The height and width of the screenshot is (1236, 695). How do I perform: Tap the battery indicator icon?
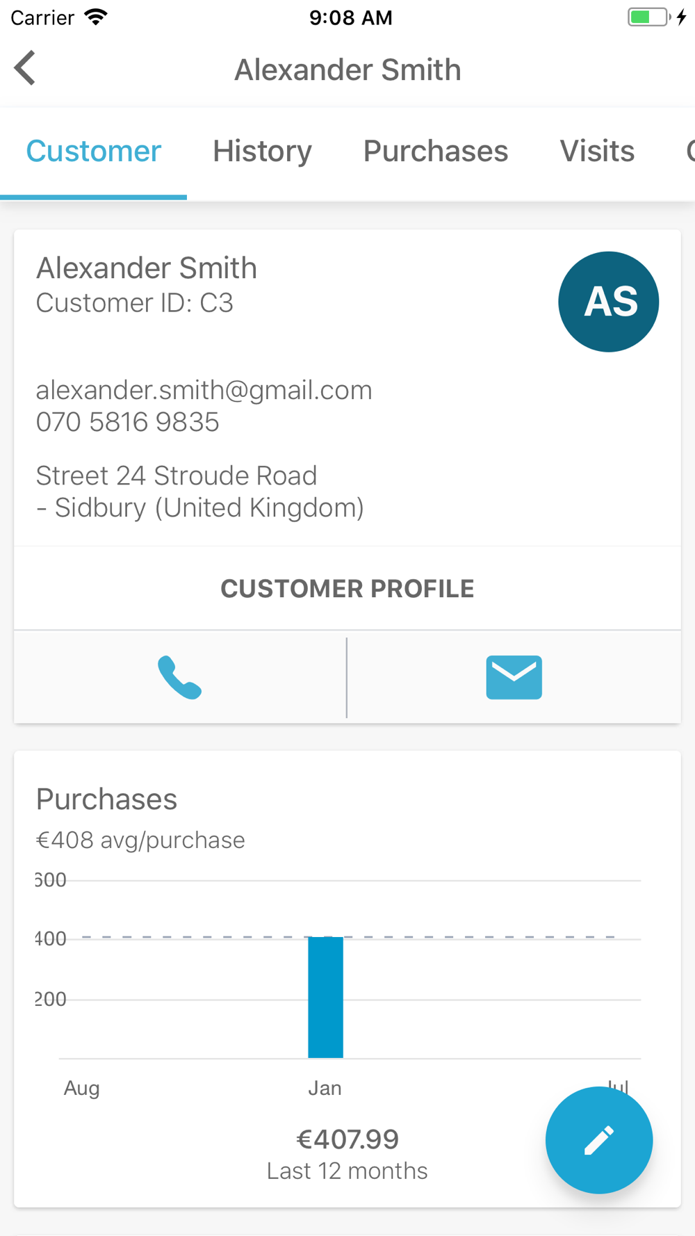click(650, 17)
